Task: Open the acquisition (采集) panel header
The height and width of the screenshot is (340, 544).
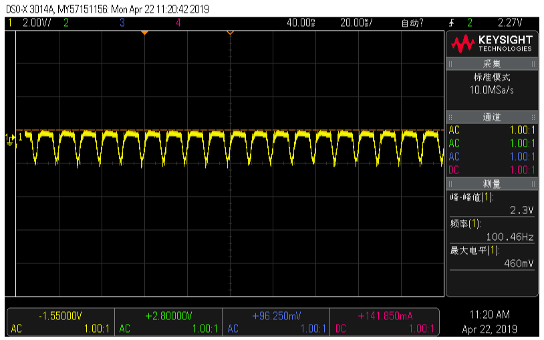Action: pos(492,64)
